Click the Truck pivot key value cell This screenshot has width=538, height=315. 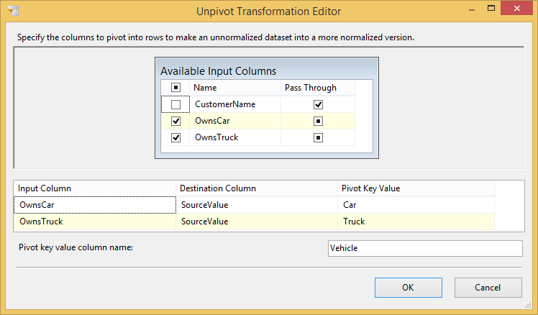416,222
